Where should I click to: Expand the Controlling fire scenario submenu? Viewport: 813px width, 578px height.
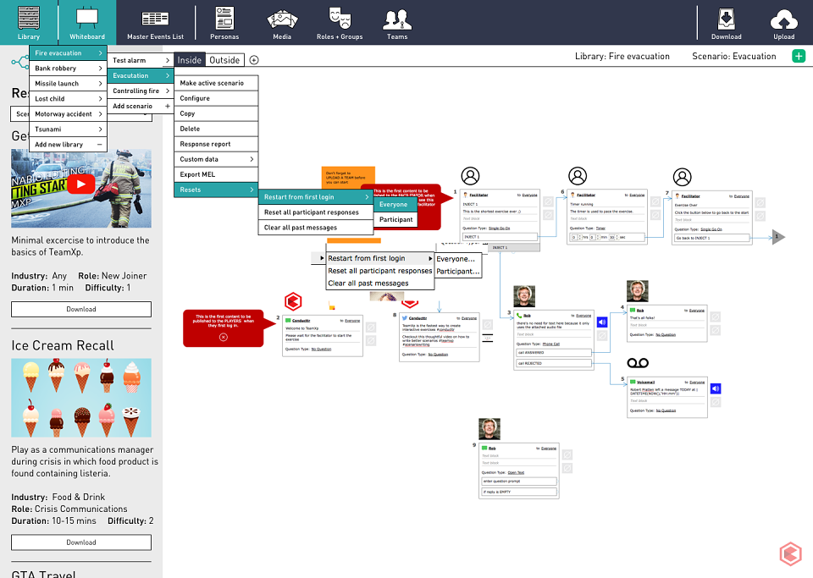140,91
